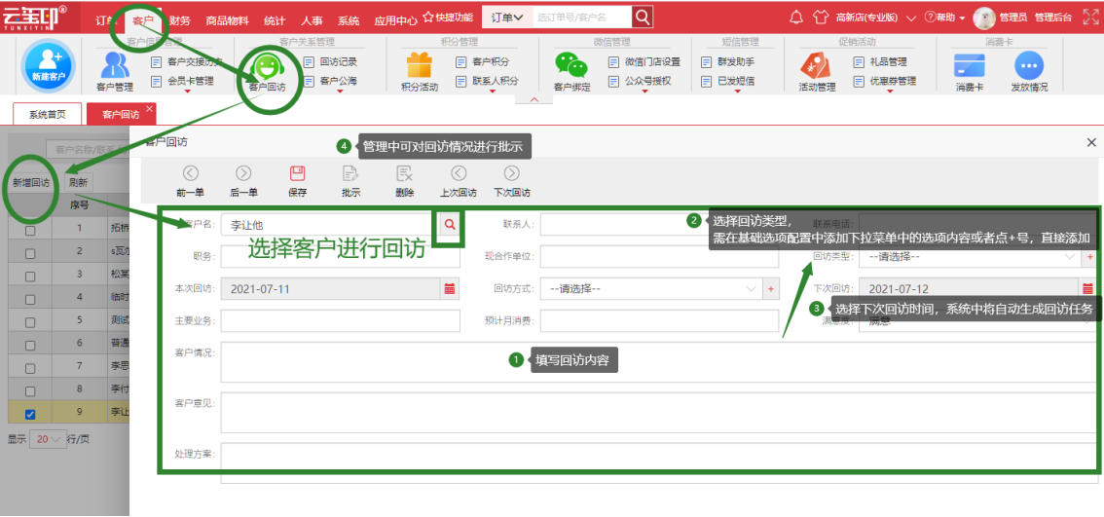The height and width of the screenshot is (517, 1104).
Task: Open the 系统 menu
Action: point(348,19)
